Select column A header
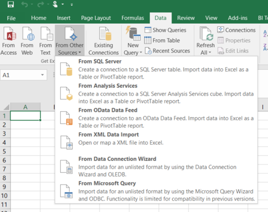 click(25, 107)
